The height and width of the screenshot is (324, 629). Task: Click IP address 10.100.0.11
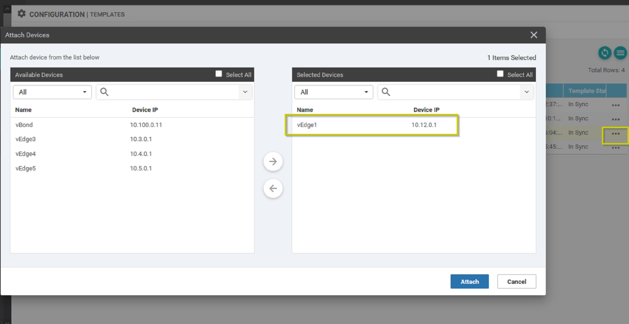(x=146, y=125)
